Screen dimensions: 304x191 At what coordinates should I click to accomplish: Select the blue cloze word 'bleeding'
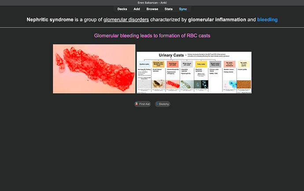267,20
